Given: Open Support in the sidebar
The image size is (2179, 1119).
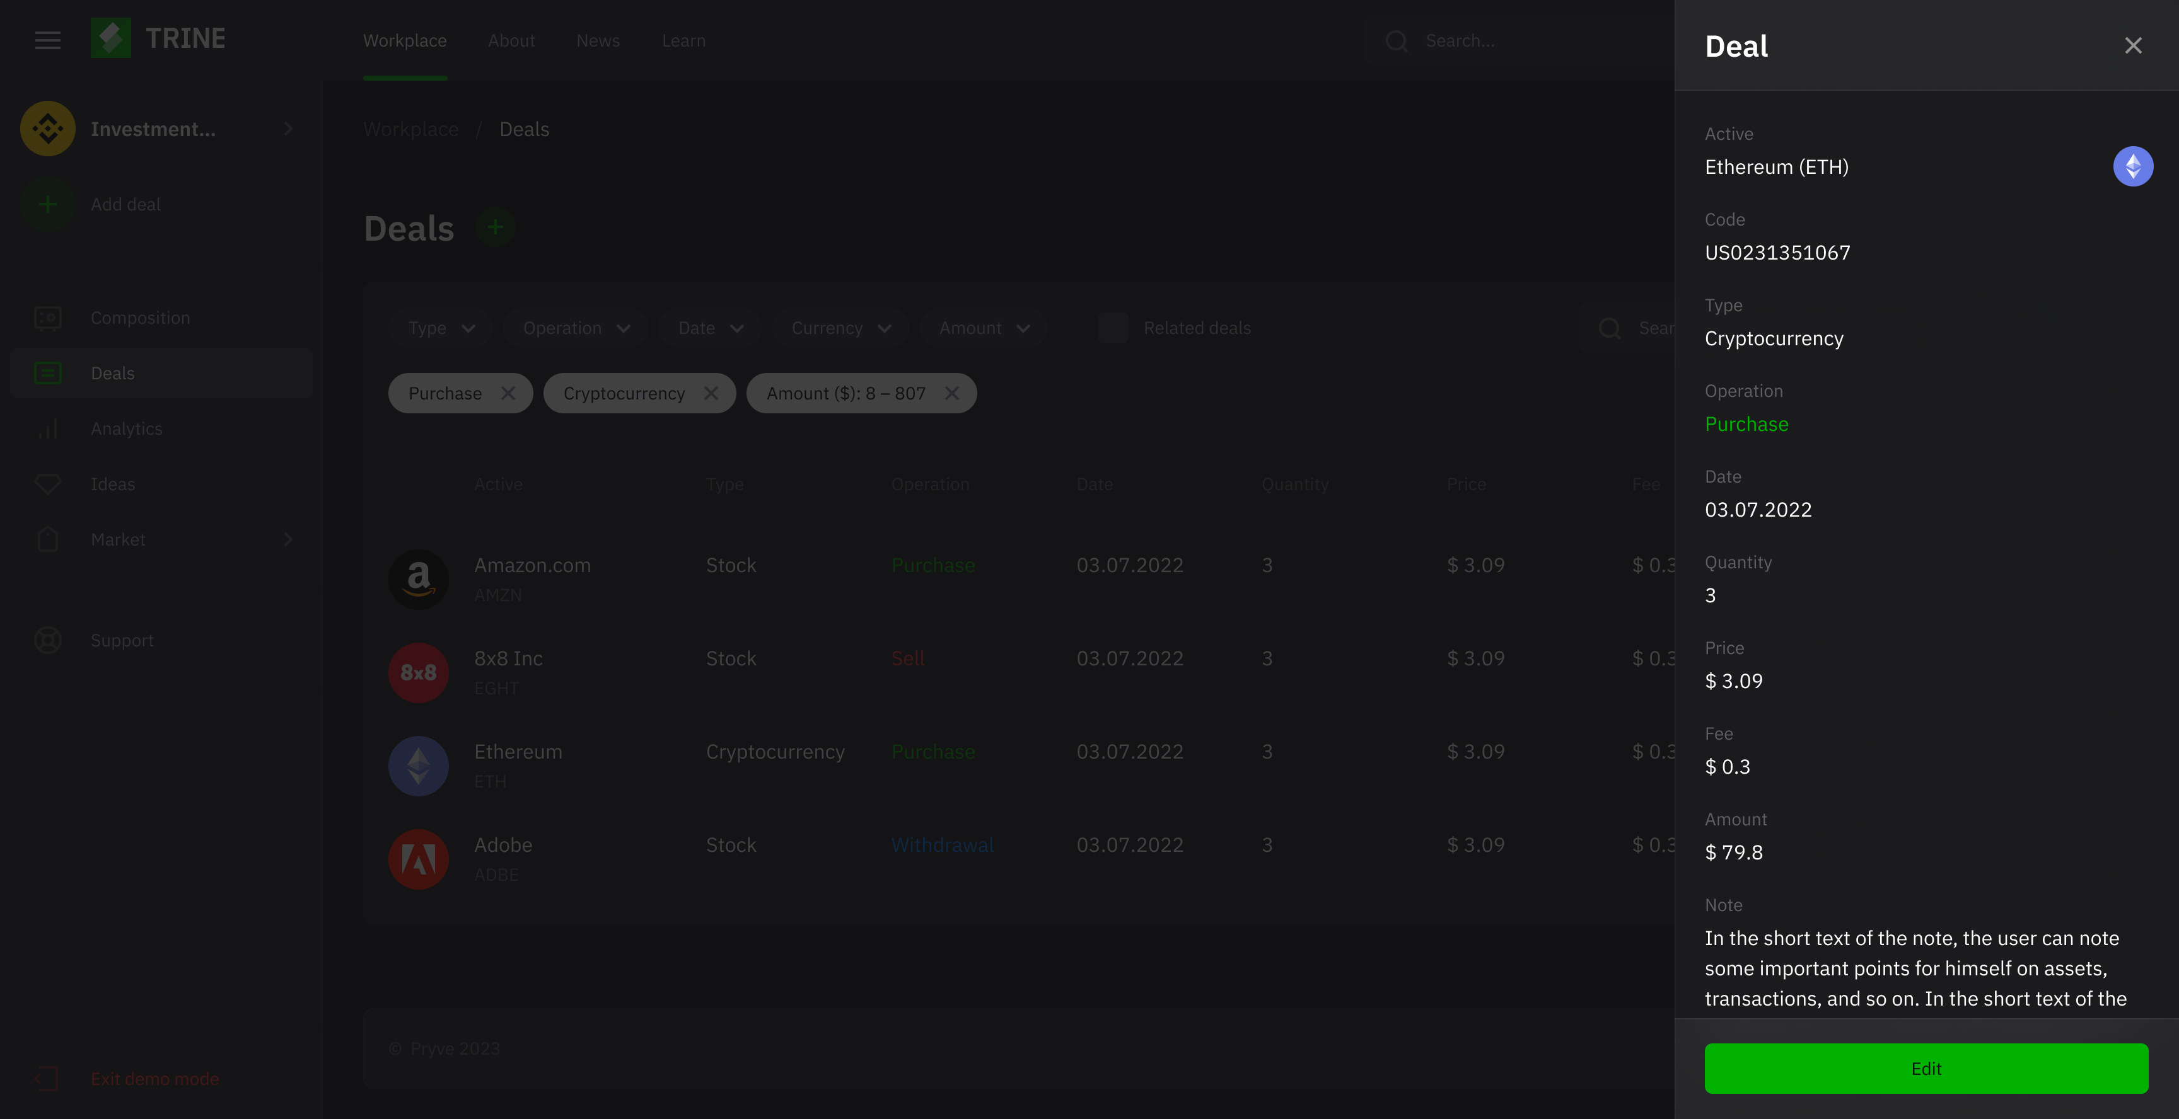Looking at the screenshot, I should (x=122, y=641).
